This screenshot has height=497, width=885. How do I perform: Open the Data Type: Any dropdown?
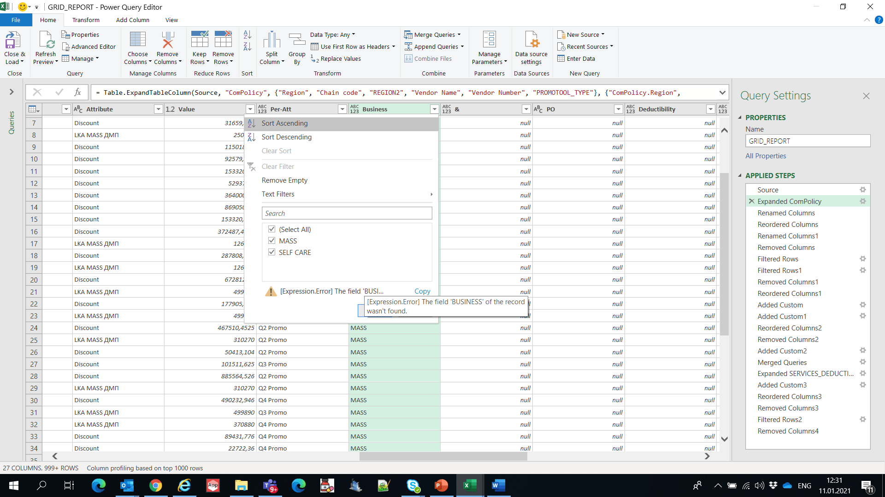click(x=332, y=35)
